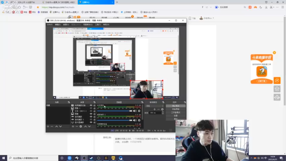Expand dropdown next to scissors tool
Screen dimensions: 286x161
point(274,7)
